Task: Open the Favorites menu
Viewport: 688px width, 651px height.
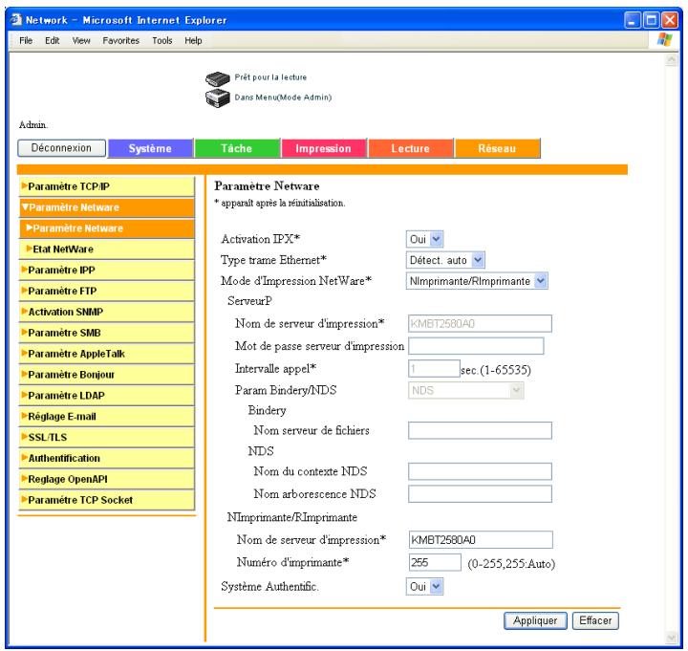Action: click(x=120, y=40)
